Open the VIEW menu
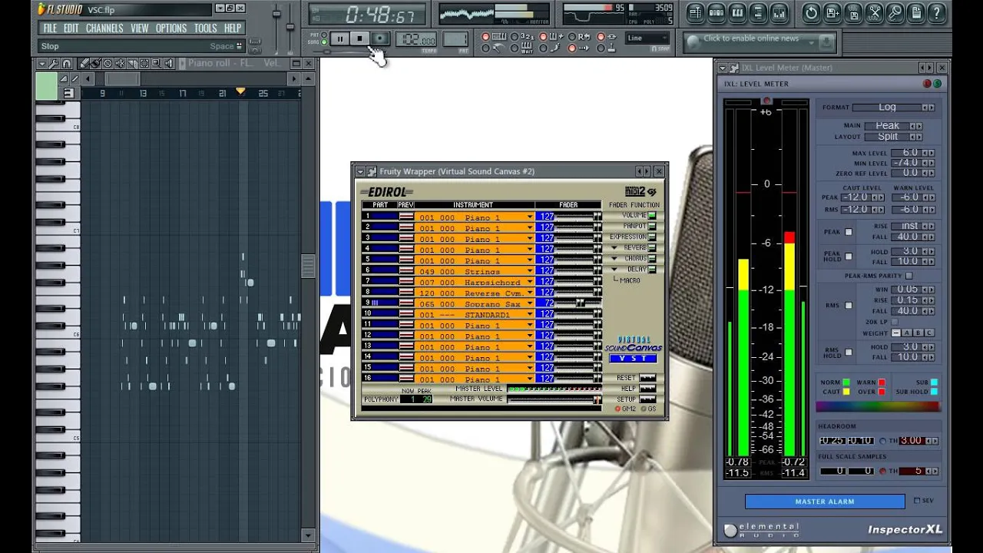This screenshot has width=983, height=553. click(140, 28)
